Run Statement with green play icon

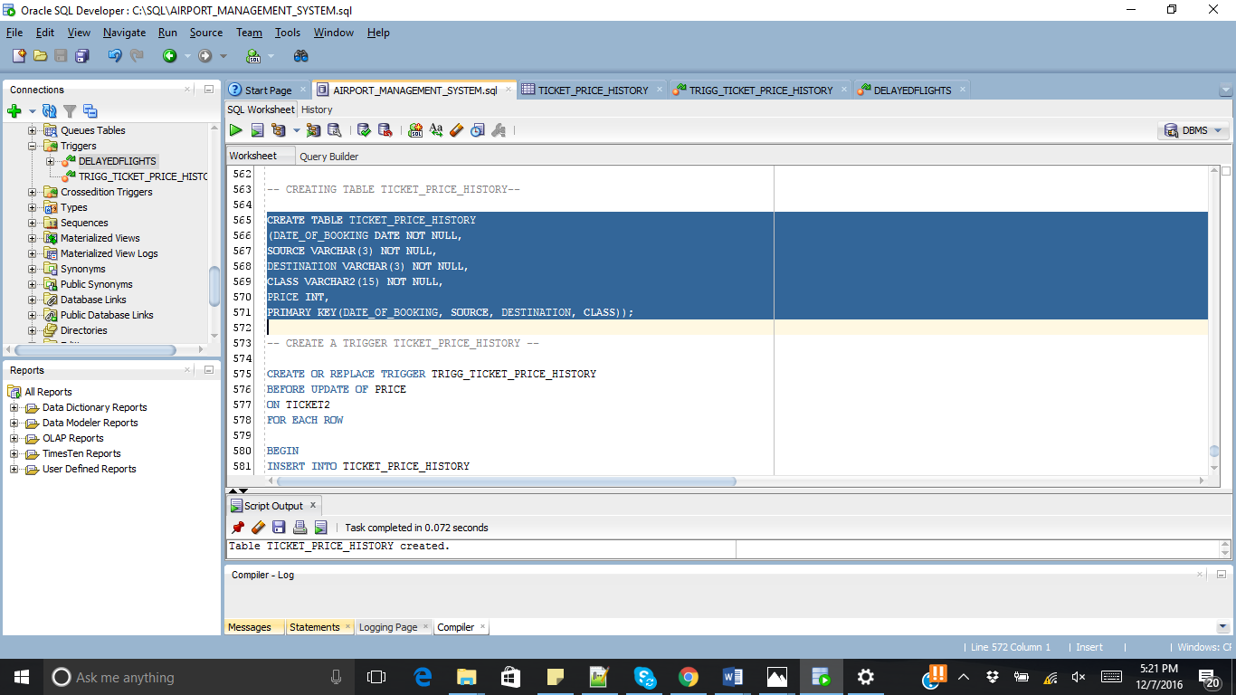pyautogui.click(x=235, y=130)
